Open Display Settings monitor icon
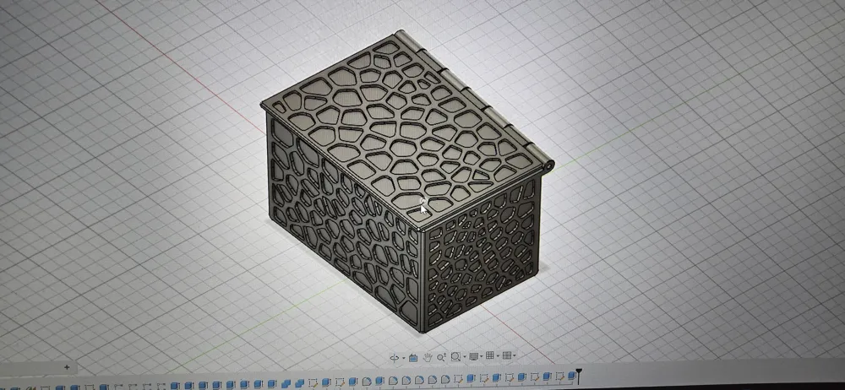Image resolution: width=845 pixels, height=390 pixels. click(474, 356)
